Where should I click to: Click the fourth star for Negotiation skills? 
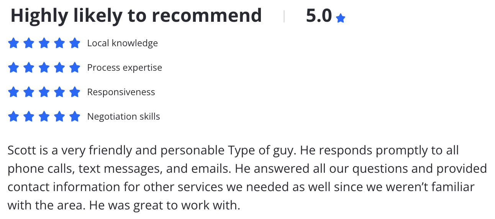59,117
